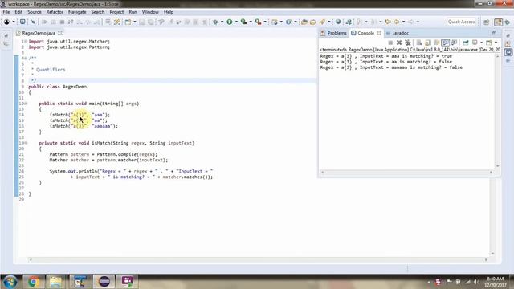Image resolution: width=514 pixels, height=289 pixels.
Task: Toggle Show Console When Standard Out Changes
Action: (x=445, y=43)
